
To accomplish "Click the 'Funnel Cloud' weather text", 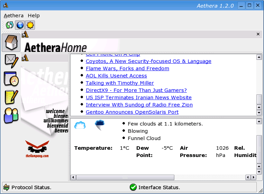I will pos(144,138).
